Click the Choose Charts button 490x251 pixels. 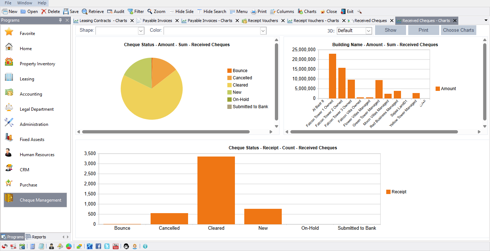[458, 30]
